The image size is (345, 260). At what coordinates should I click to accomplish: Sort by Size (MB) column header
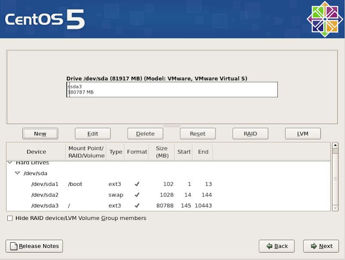(162, 152)
